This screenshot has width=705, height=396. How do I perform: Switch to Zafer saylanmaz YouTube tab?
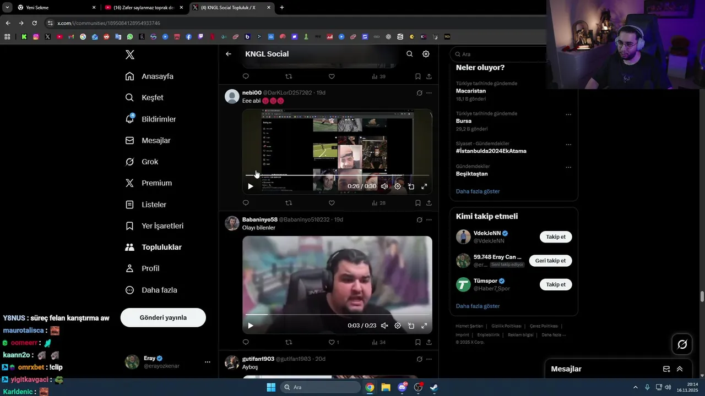pyautogui.click(x=144, y=8)
